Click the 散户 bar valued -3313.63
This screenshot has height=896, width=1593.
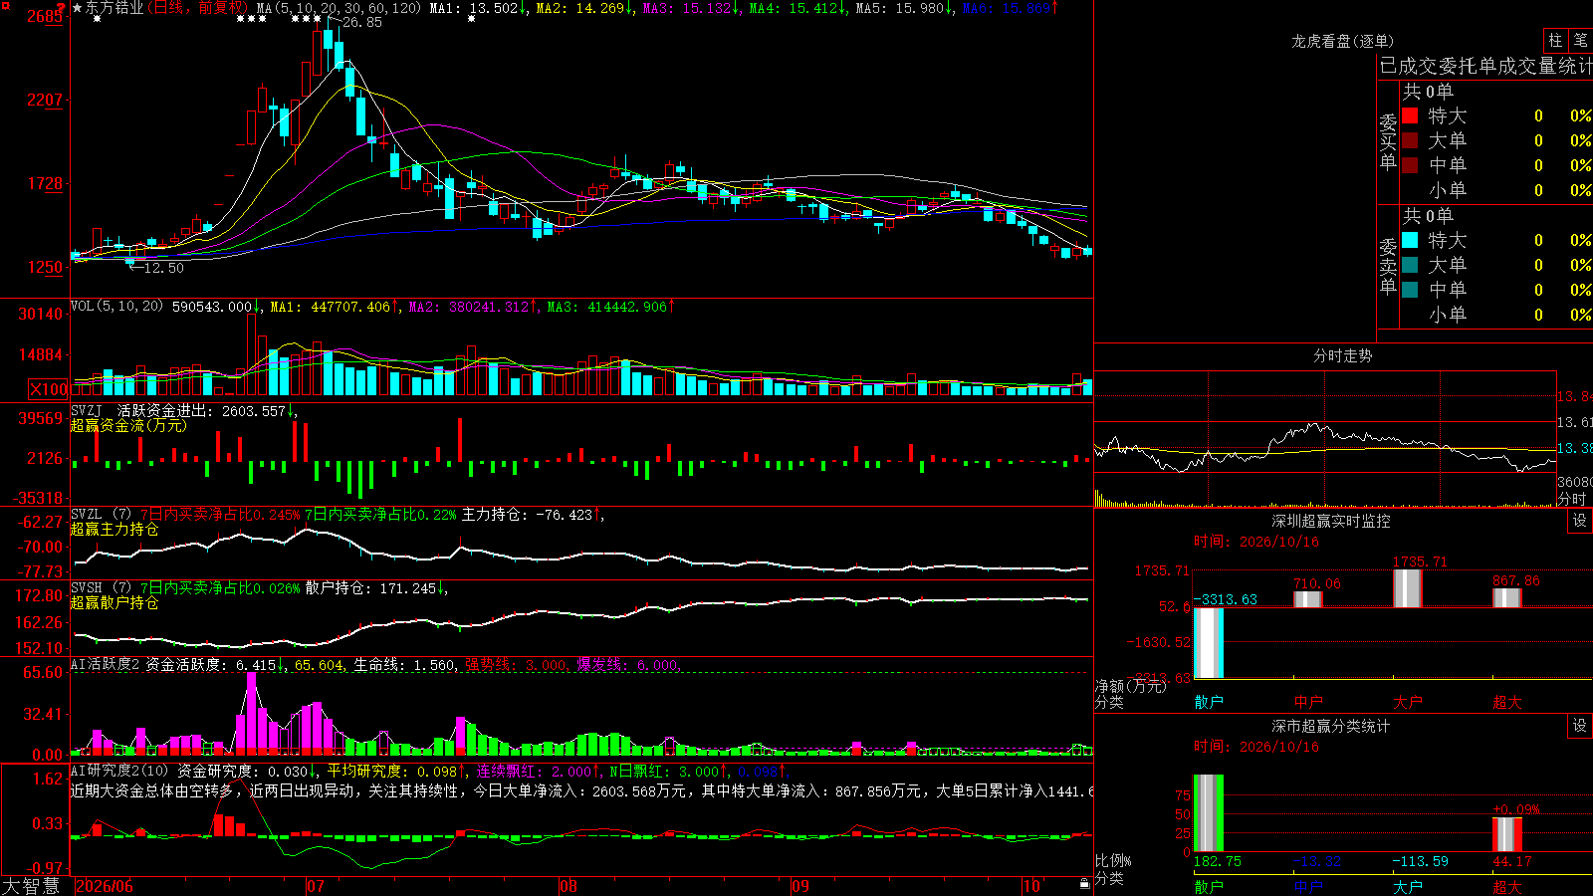(1209, 643)
